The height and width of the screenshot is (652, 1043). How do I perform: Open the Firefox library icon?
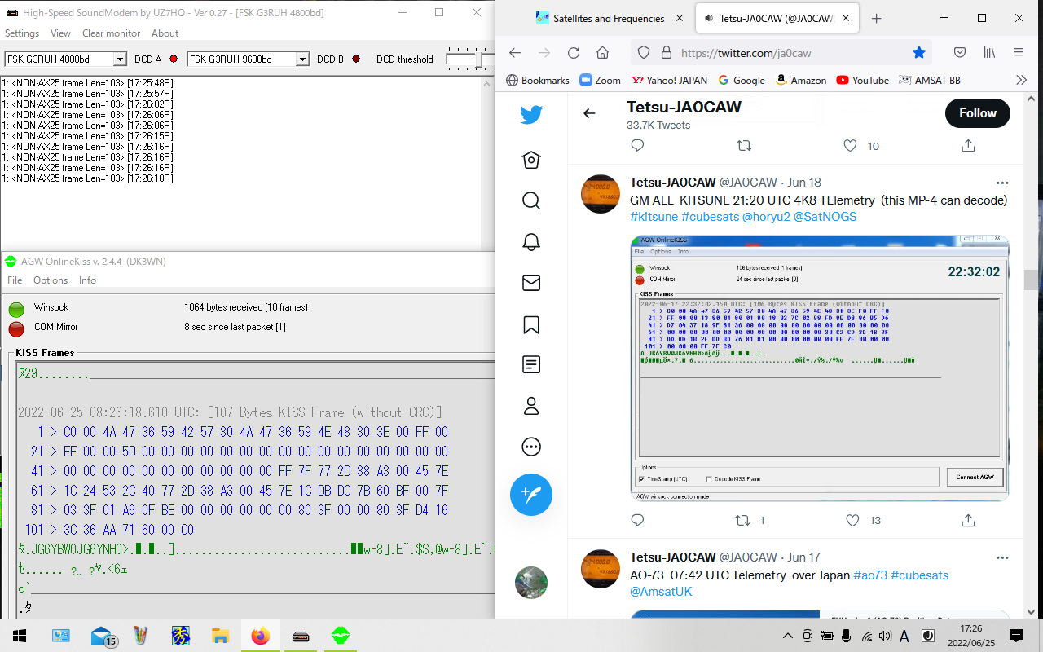point(989,53)
